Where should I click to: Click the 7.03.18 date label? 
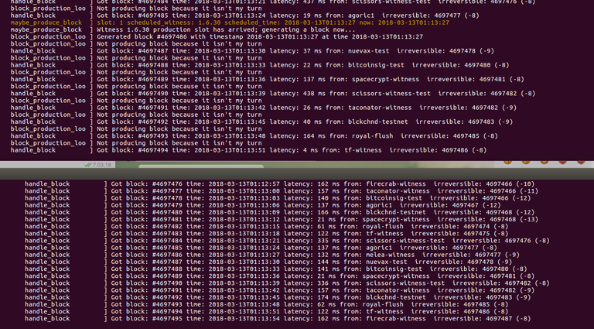tap(102, 165)
